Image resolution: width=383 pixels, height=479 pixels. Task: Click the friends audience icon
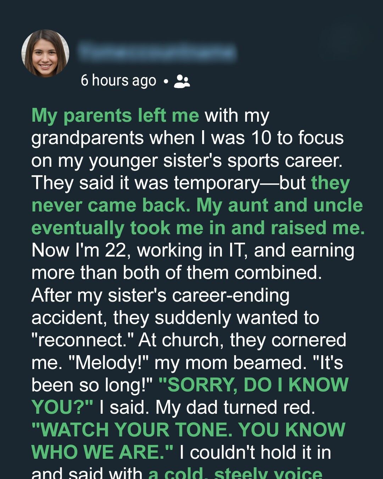(x=182, y=81)
